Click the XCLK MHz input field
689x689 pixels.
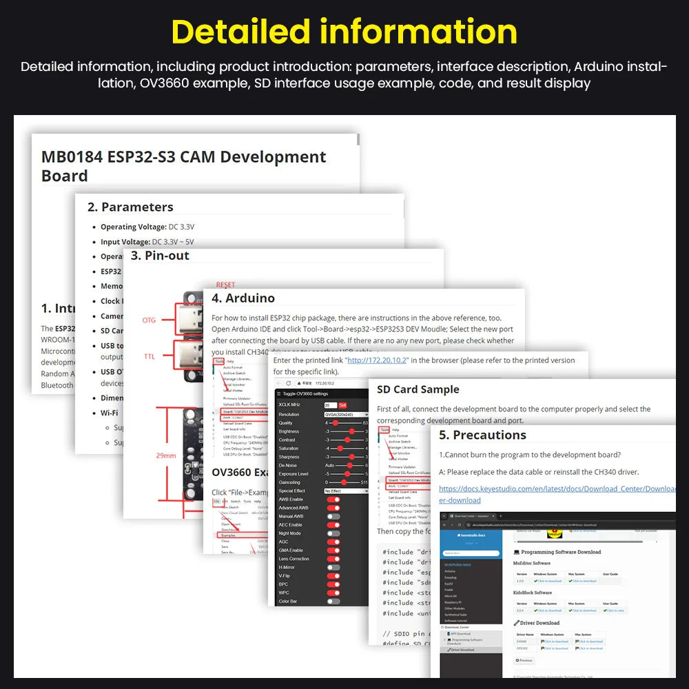coord(331,405)
